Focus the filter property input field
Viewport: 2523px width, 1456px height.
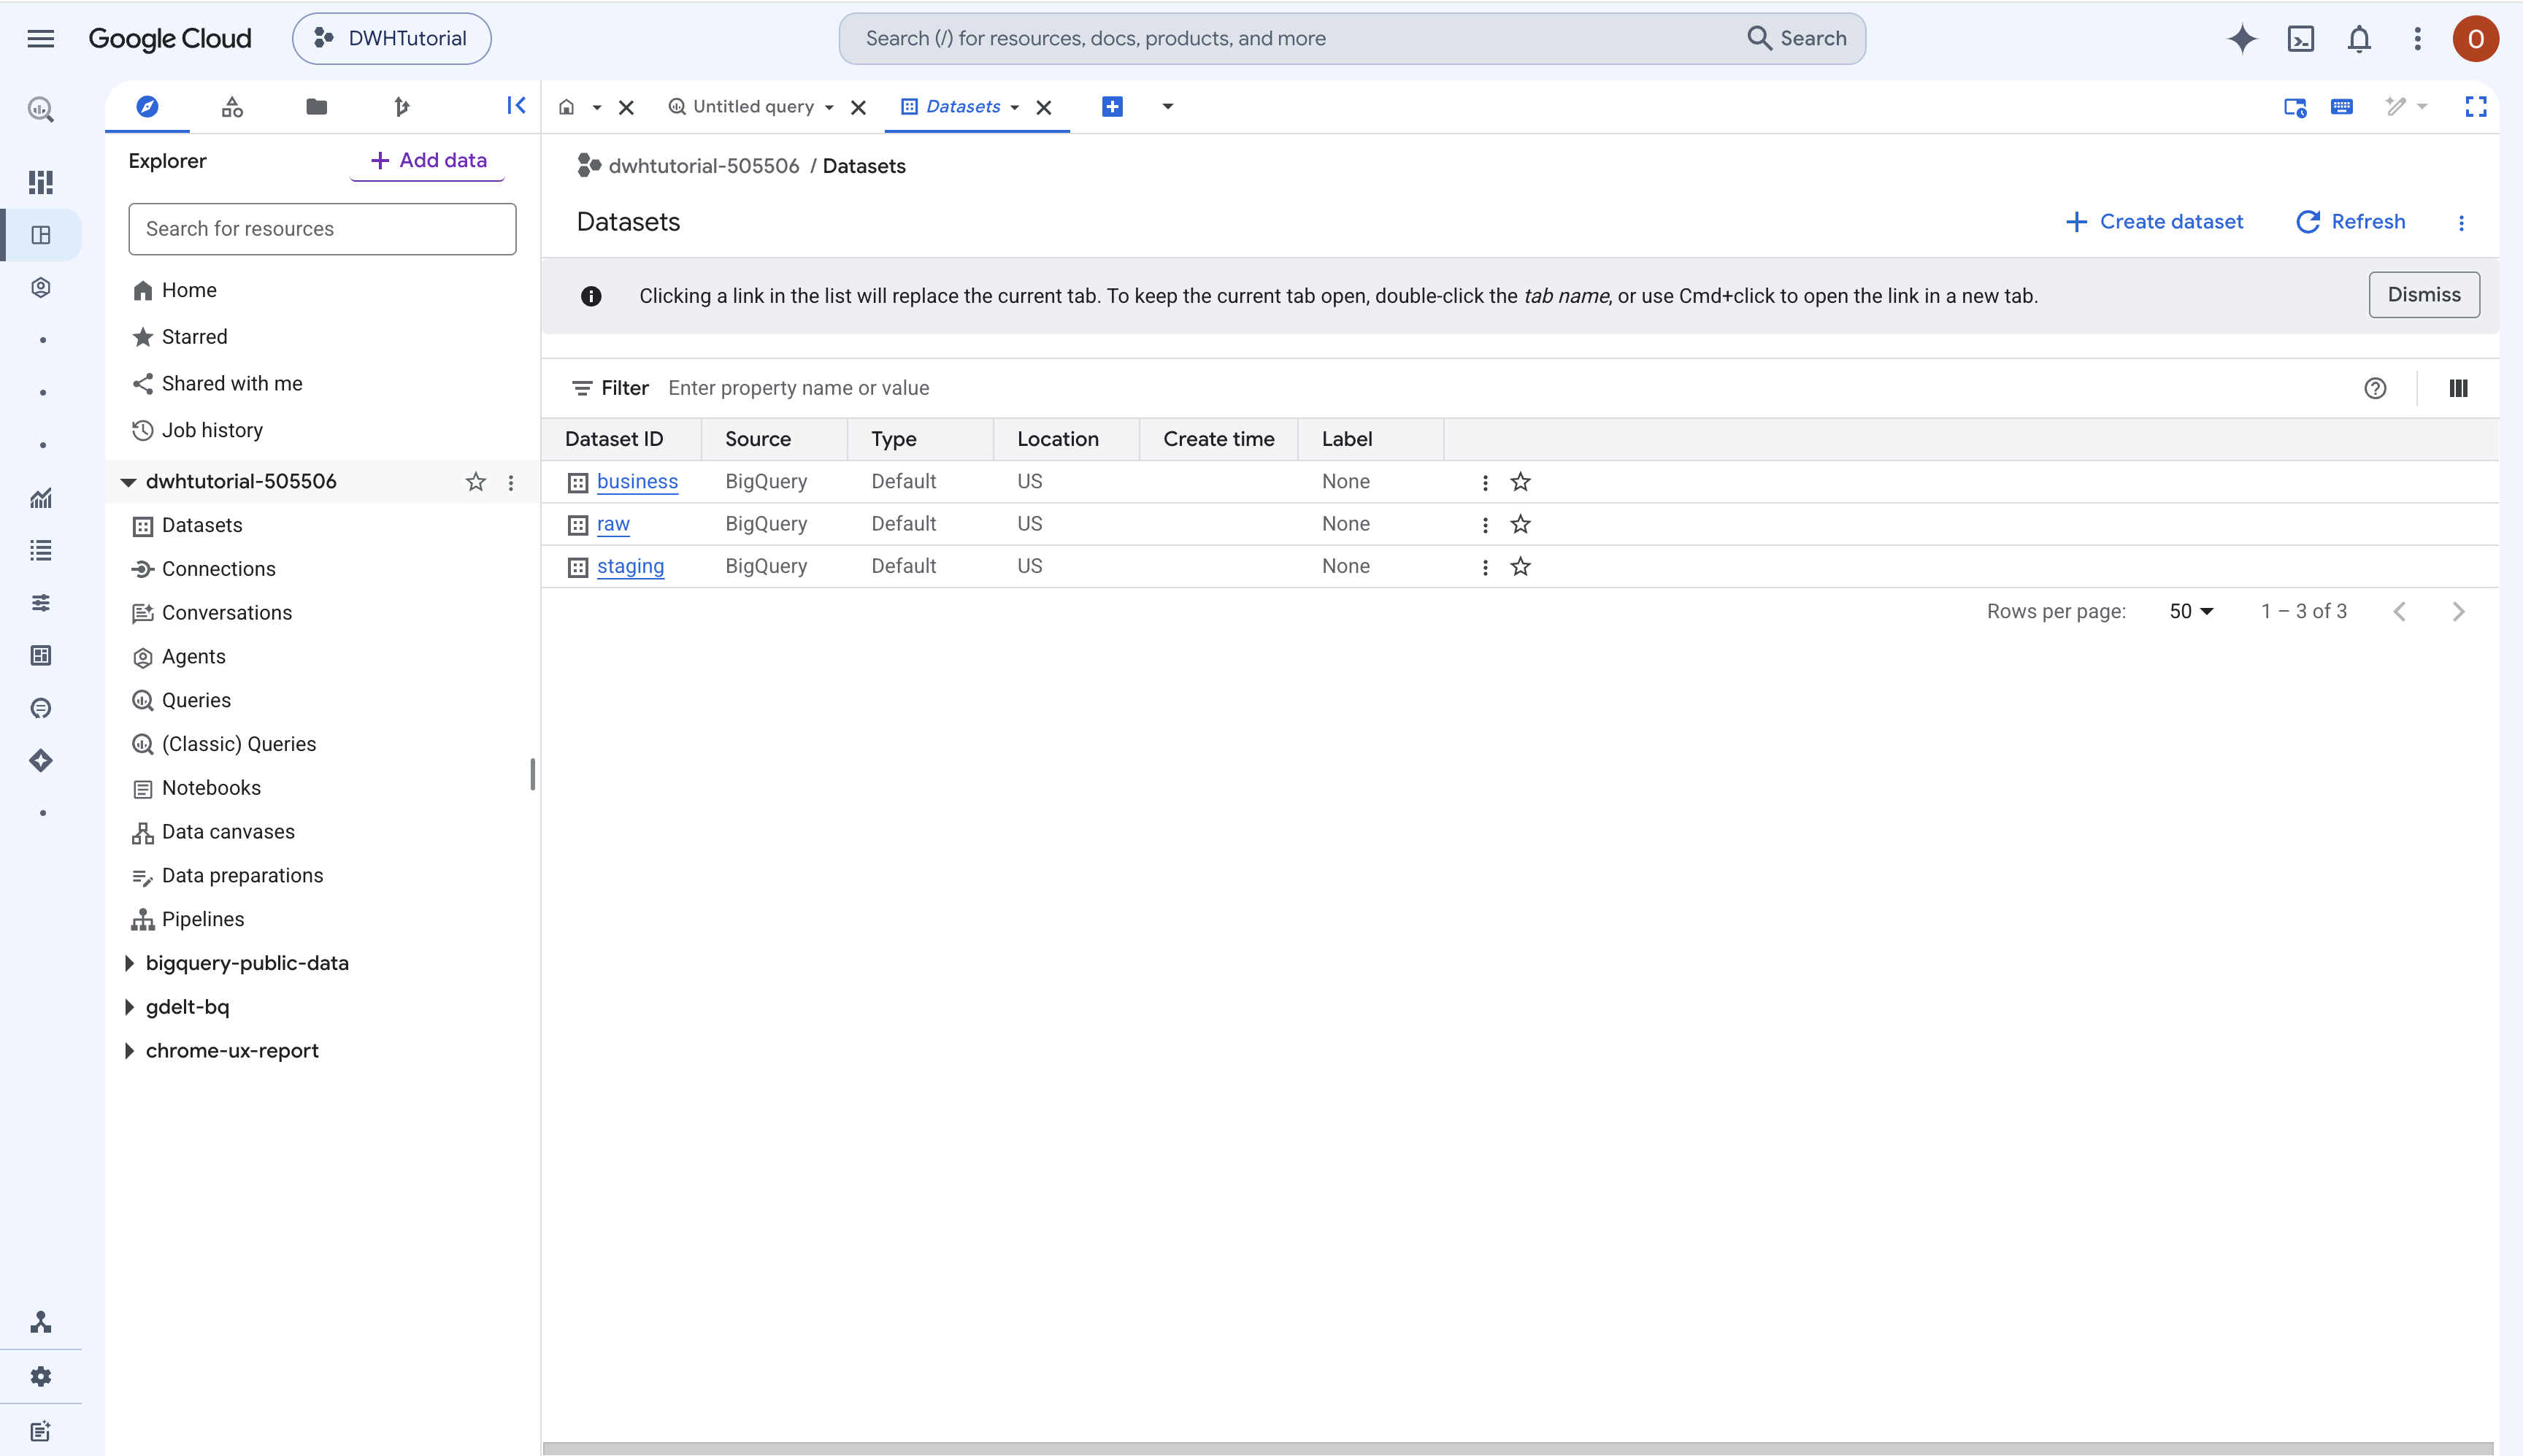(1500, 388)
